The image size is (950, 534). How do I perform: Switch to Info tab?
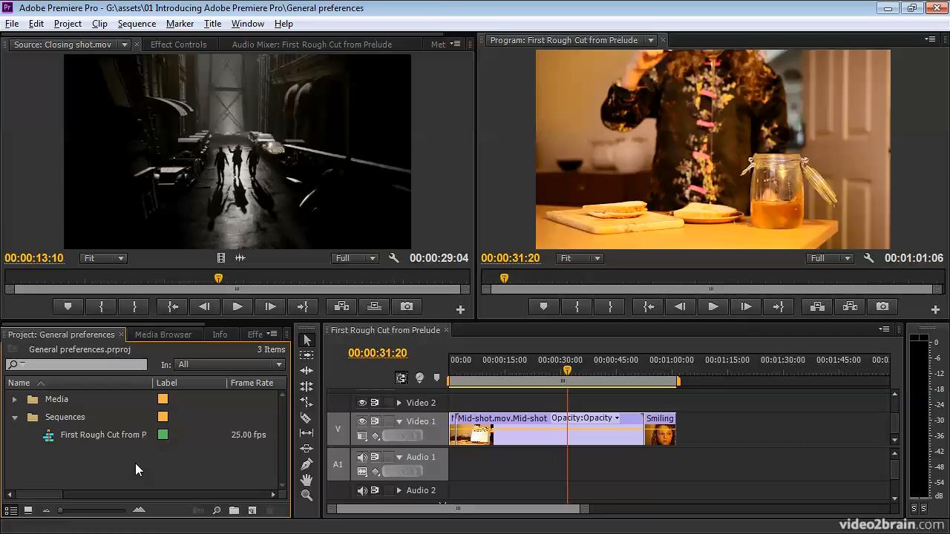(x=220, y=334)
